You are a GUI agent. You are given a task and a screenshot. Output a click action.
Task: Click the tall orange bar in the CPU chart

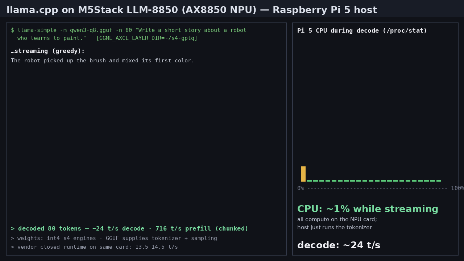(x=303, y=174)
